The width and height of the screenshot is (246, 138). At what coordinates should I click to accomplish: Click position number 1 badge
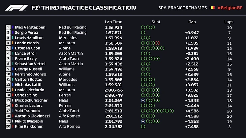[8, 27]
